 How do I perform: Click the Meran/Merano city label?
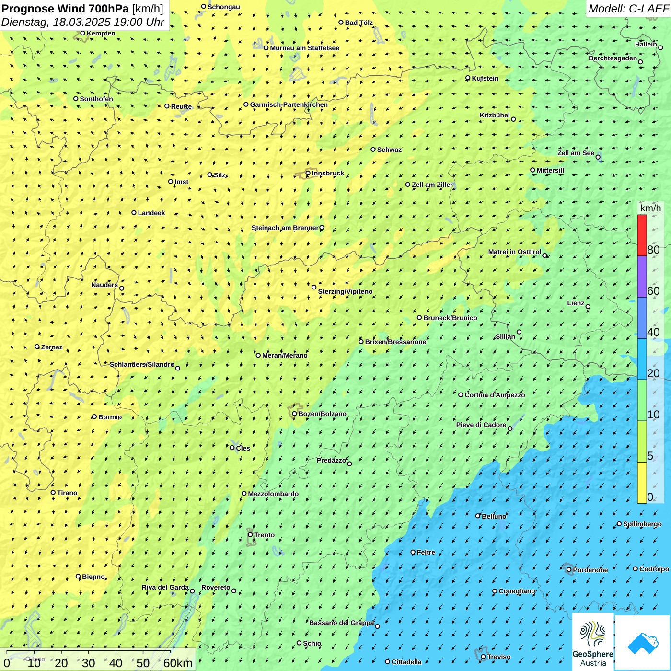pyautogui.click(x=285, y=355)
